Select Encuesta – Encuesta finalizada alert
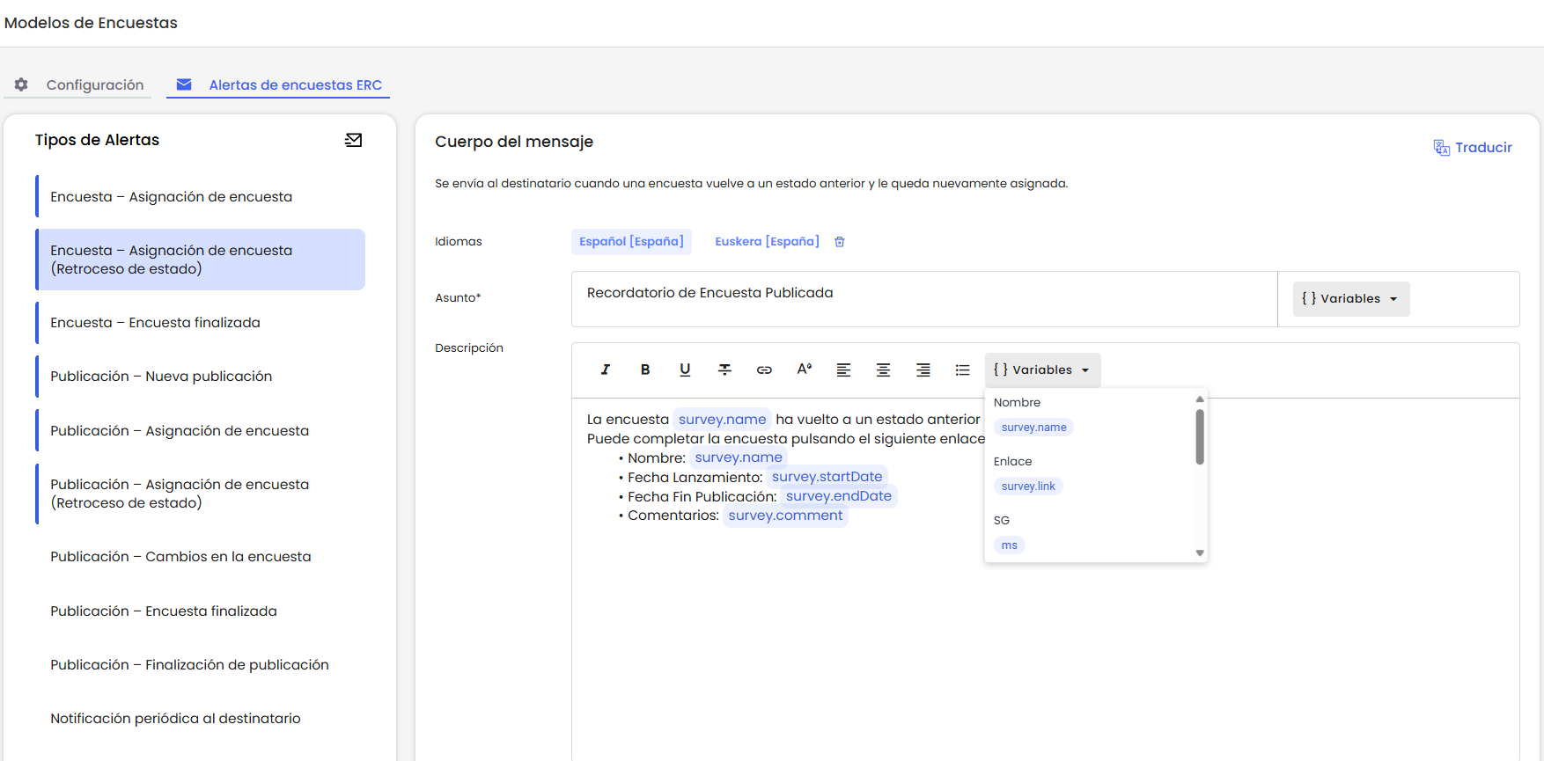 click(x=155, y=323)
